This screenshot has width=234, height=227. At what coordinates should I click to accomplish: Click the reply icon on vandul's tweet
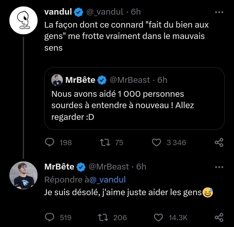49,142
